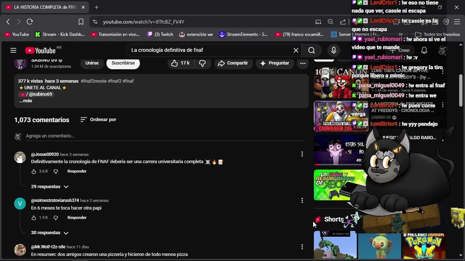Open (79) franco escamilla bookmark

299,34
